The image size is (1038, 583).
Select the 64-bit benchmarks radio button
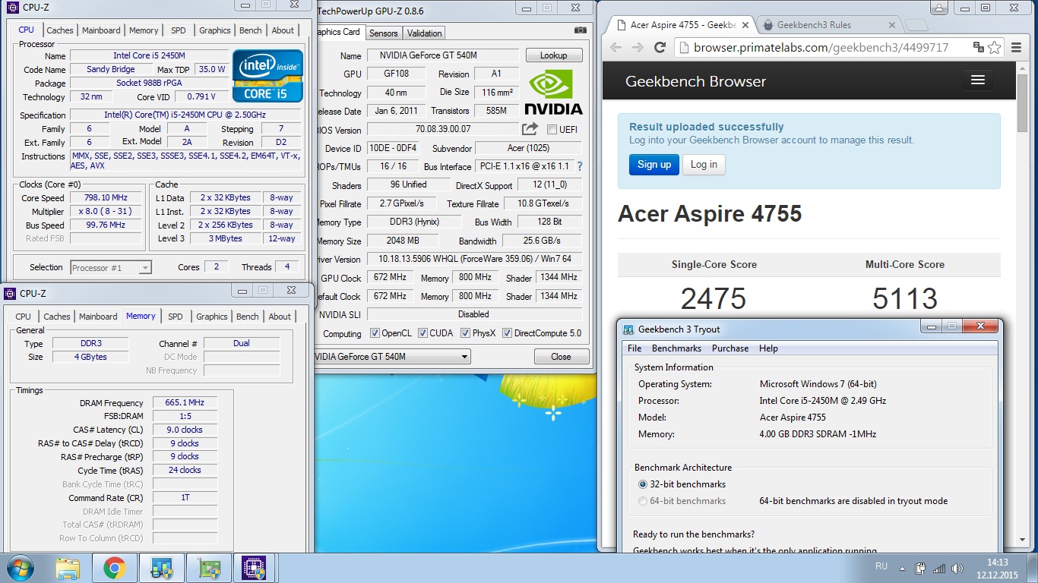tap(643, 501)
